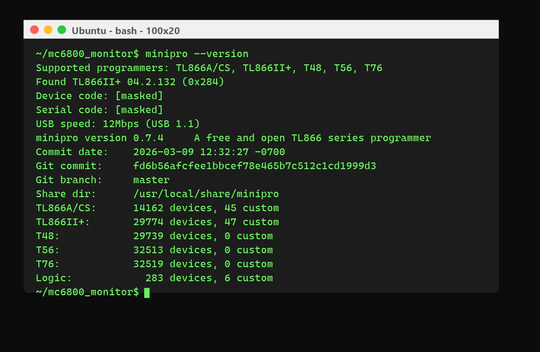The image size is (540, 352).
Task: Click the "Commit date:" label
Action: pos(72,152)
